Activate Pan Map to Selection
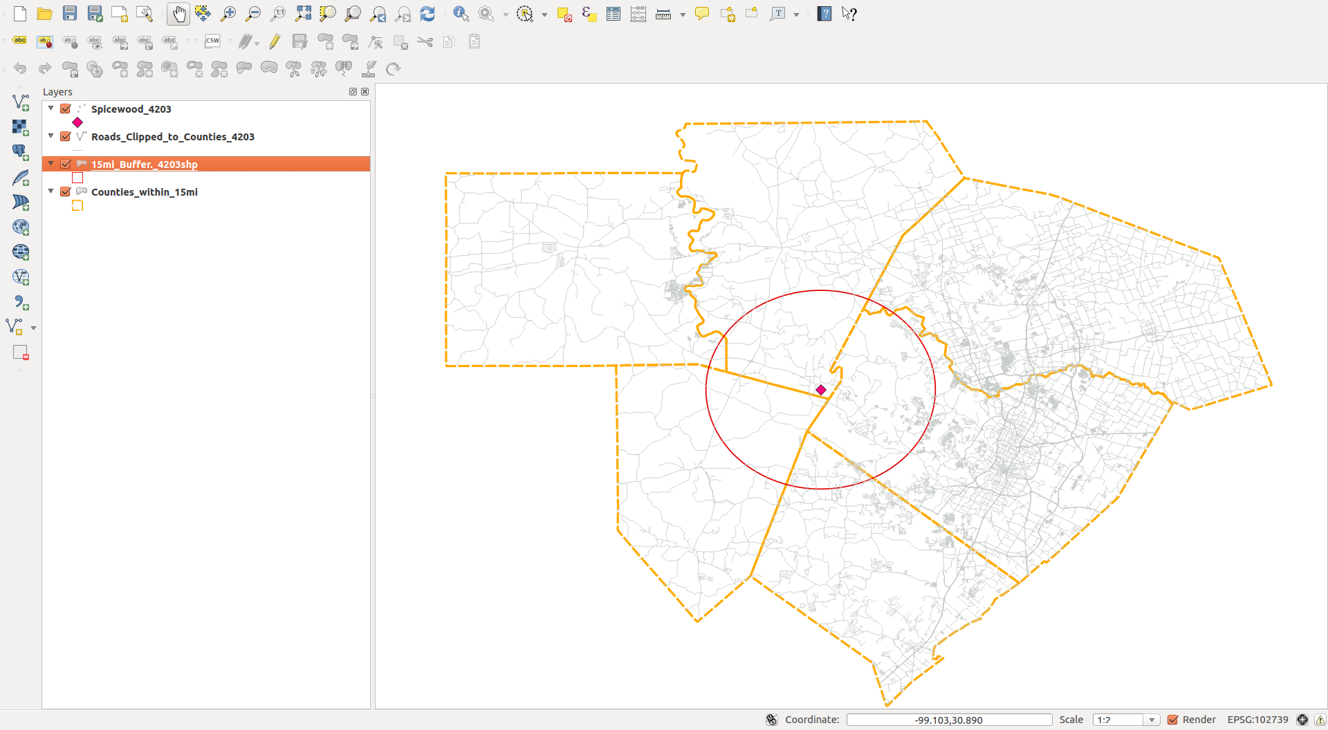Screen dimensions: 1328x730 coord(203,14)
